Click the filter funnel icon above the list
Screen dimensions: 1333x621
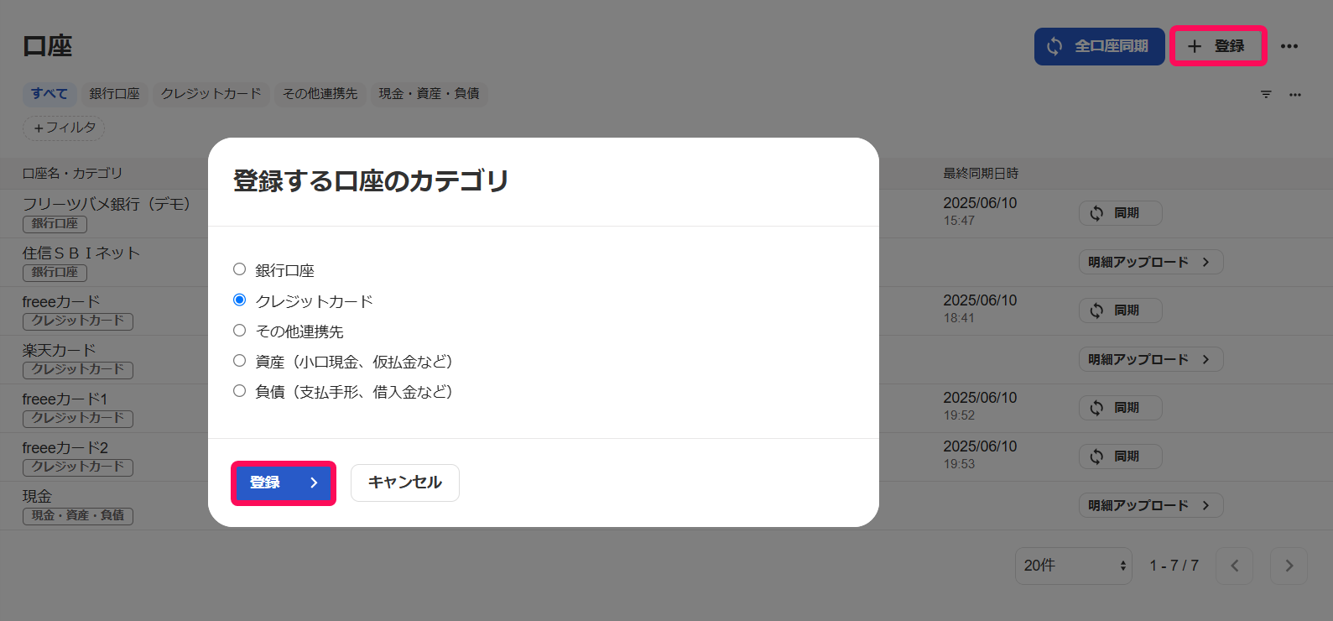point(1265,94)
